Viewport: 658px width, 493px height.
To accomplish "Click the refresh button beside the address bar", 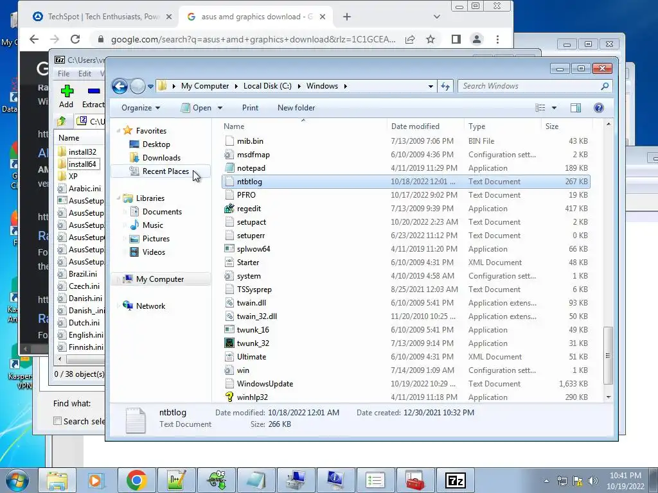I will 445,87.
